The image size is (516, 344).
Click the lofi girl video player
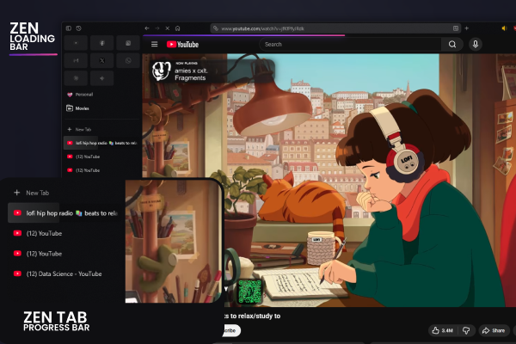tap(329, 181)
